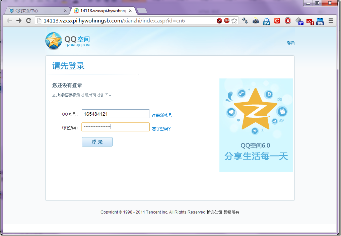This screenshot has width=341, height=236.
Task: Open the Adblock Plus ABP icon
Action: pyautogui.click(x=227, y=20)
